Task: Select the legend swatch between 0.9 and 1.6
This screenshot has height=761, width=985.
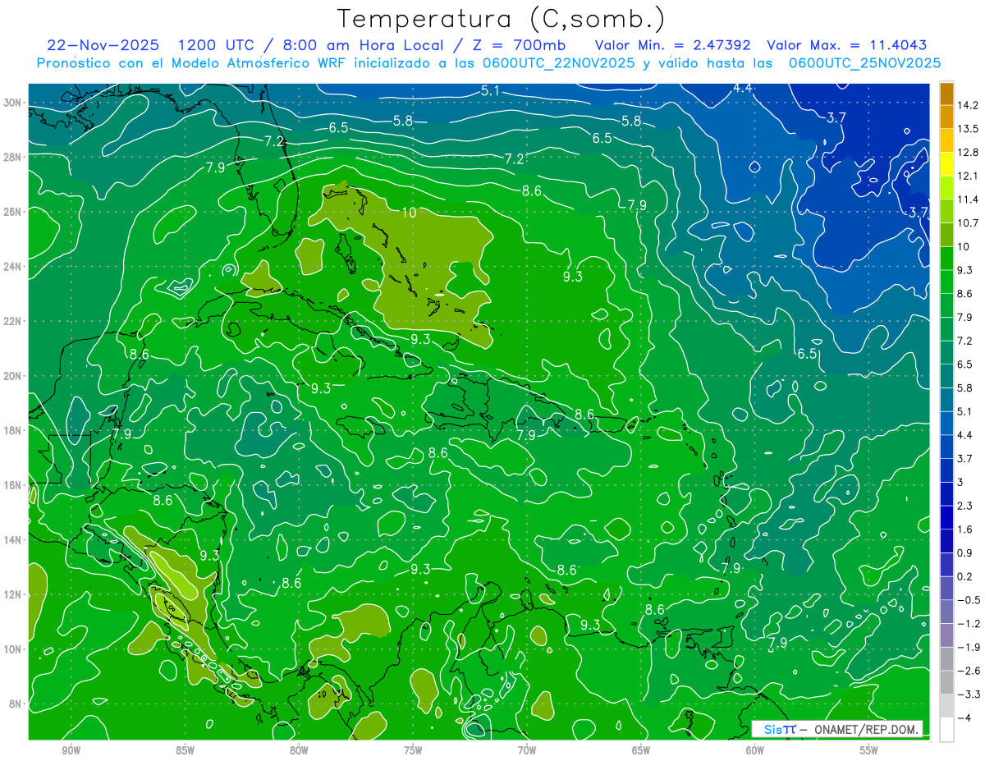Action: pyautogui.click(x=946, y=540)
